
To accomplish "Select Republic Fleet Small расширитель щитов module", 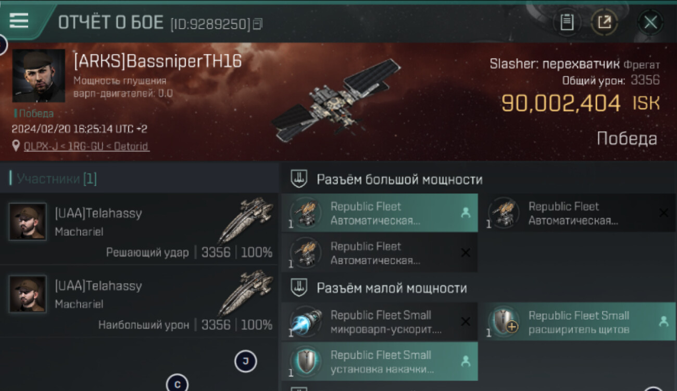I will [x=578, y=322].
